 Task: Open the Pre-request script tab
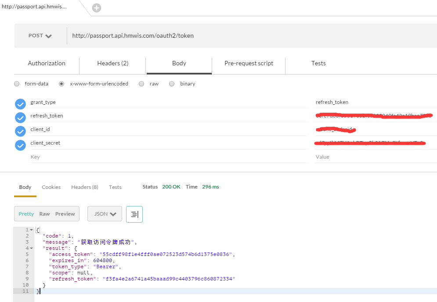(249, 64)
